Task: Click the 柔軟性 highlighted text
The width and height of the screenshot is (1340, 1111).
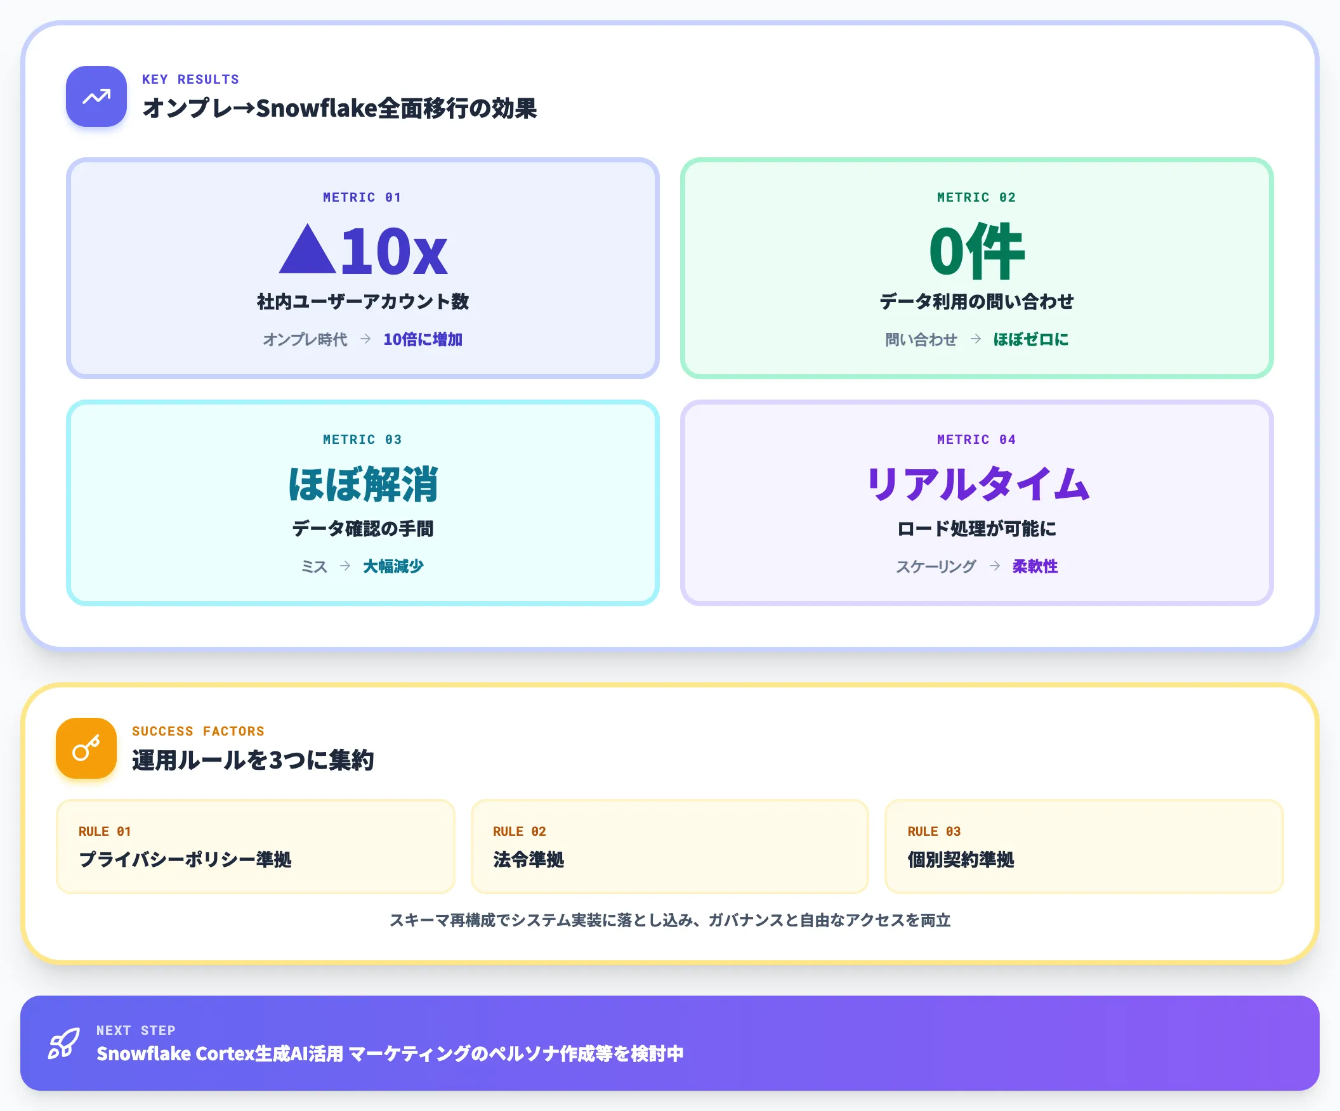Action: 1035,566
